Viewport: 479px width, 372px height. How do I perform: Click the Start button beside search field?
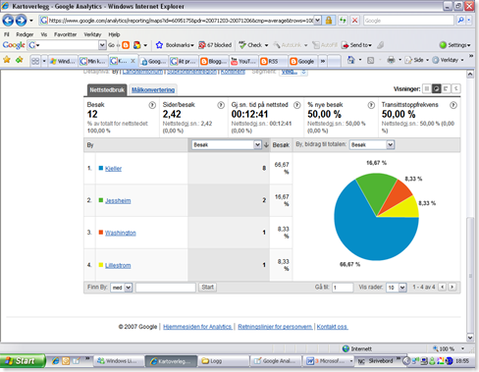[207, 288]
